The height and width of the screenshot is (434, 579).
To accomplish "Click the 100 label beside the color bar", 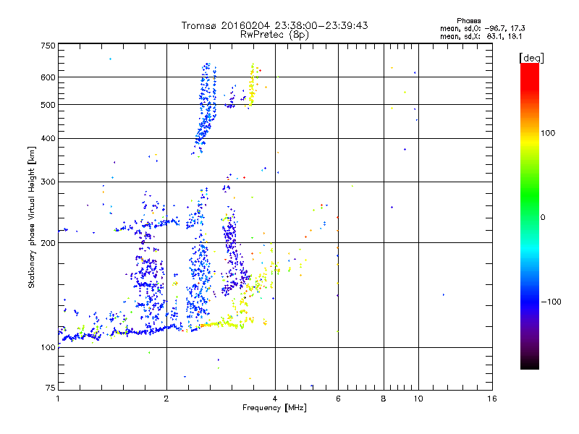I will [x=548, y=133].
